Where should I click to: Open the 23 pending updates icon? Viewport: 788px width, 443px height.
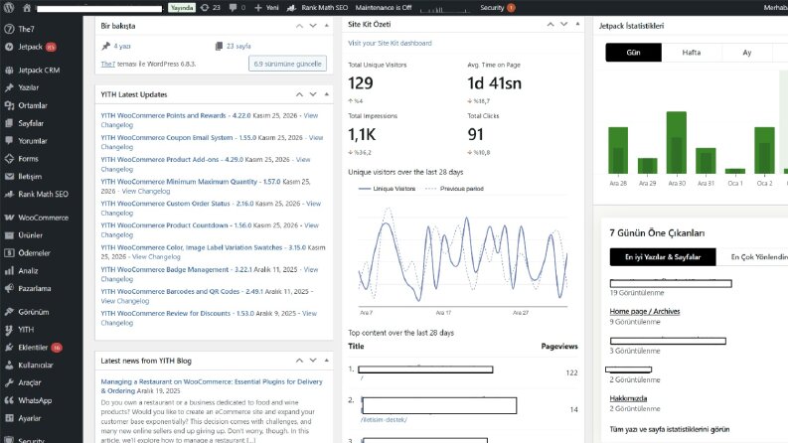click(205, 8)
